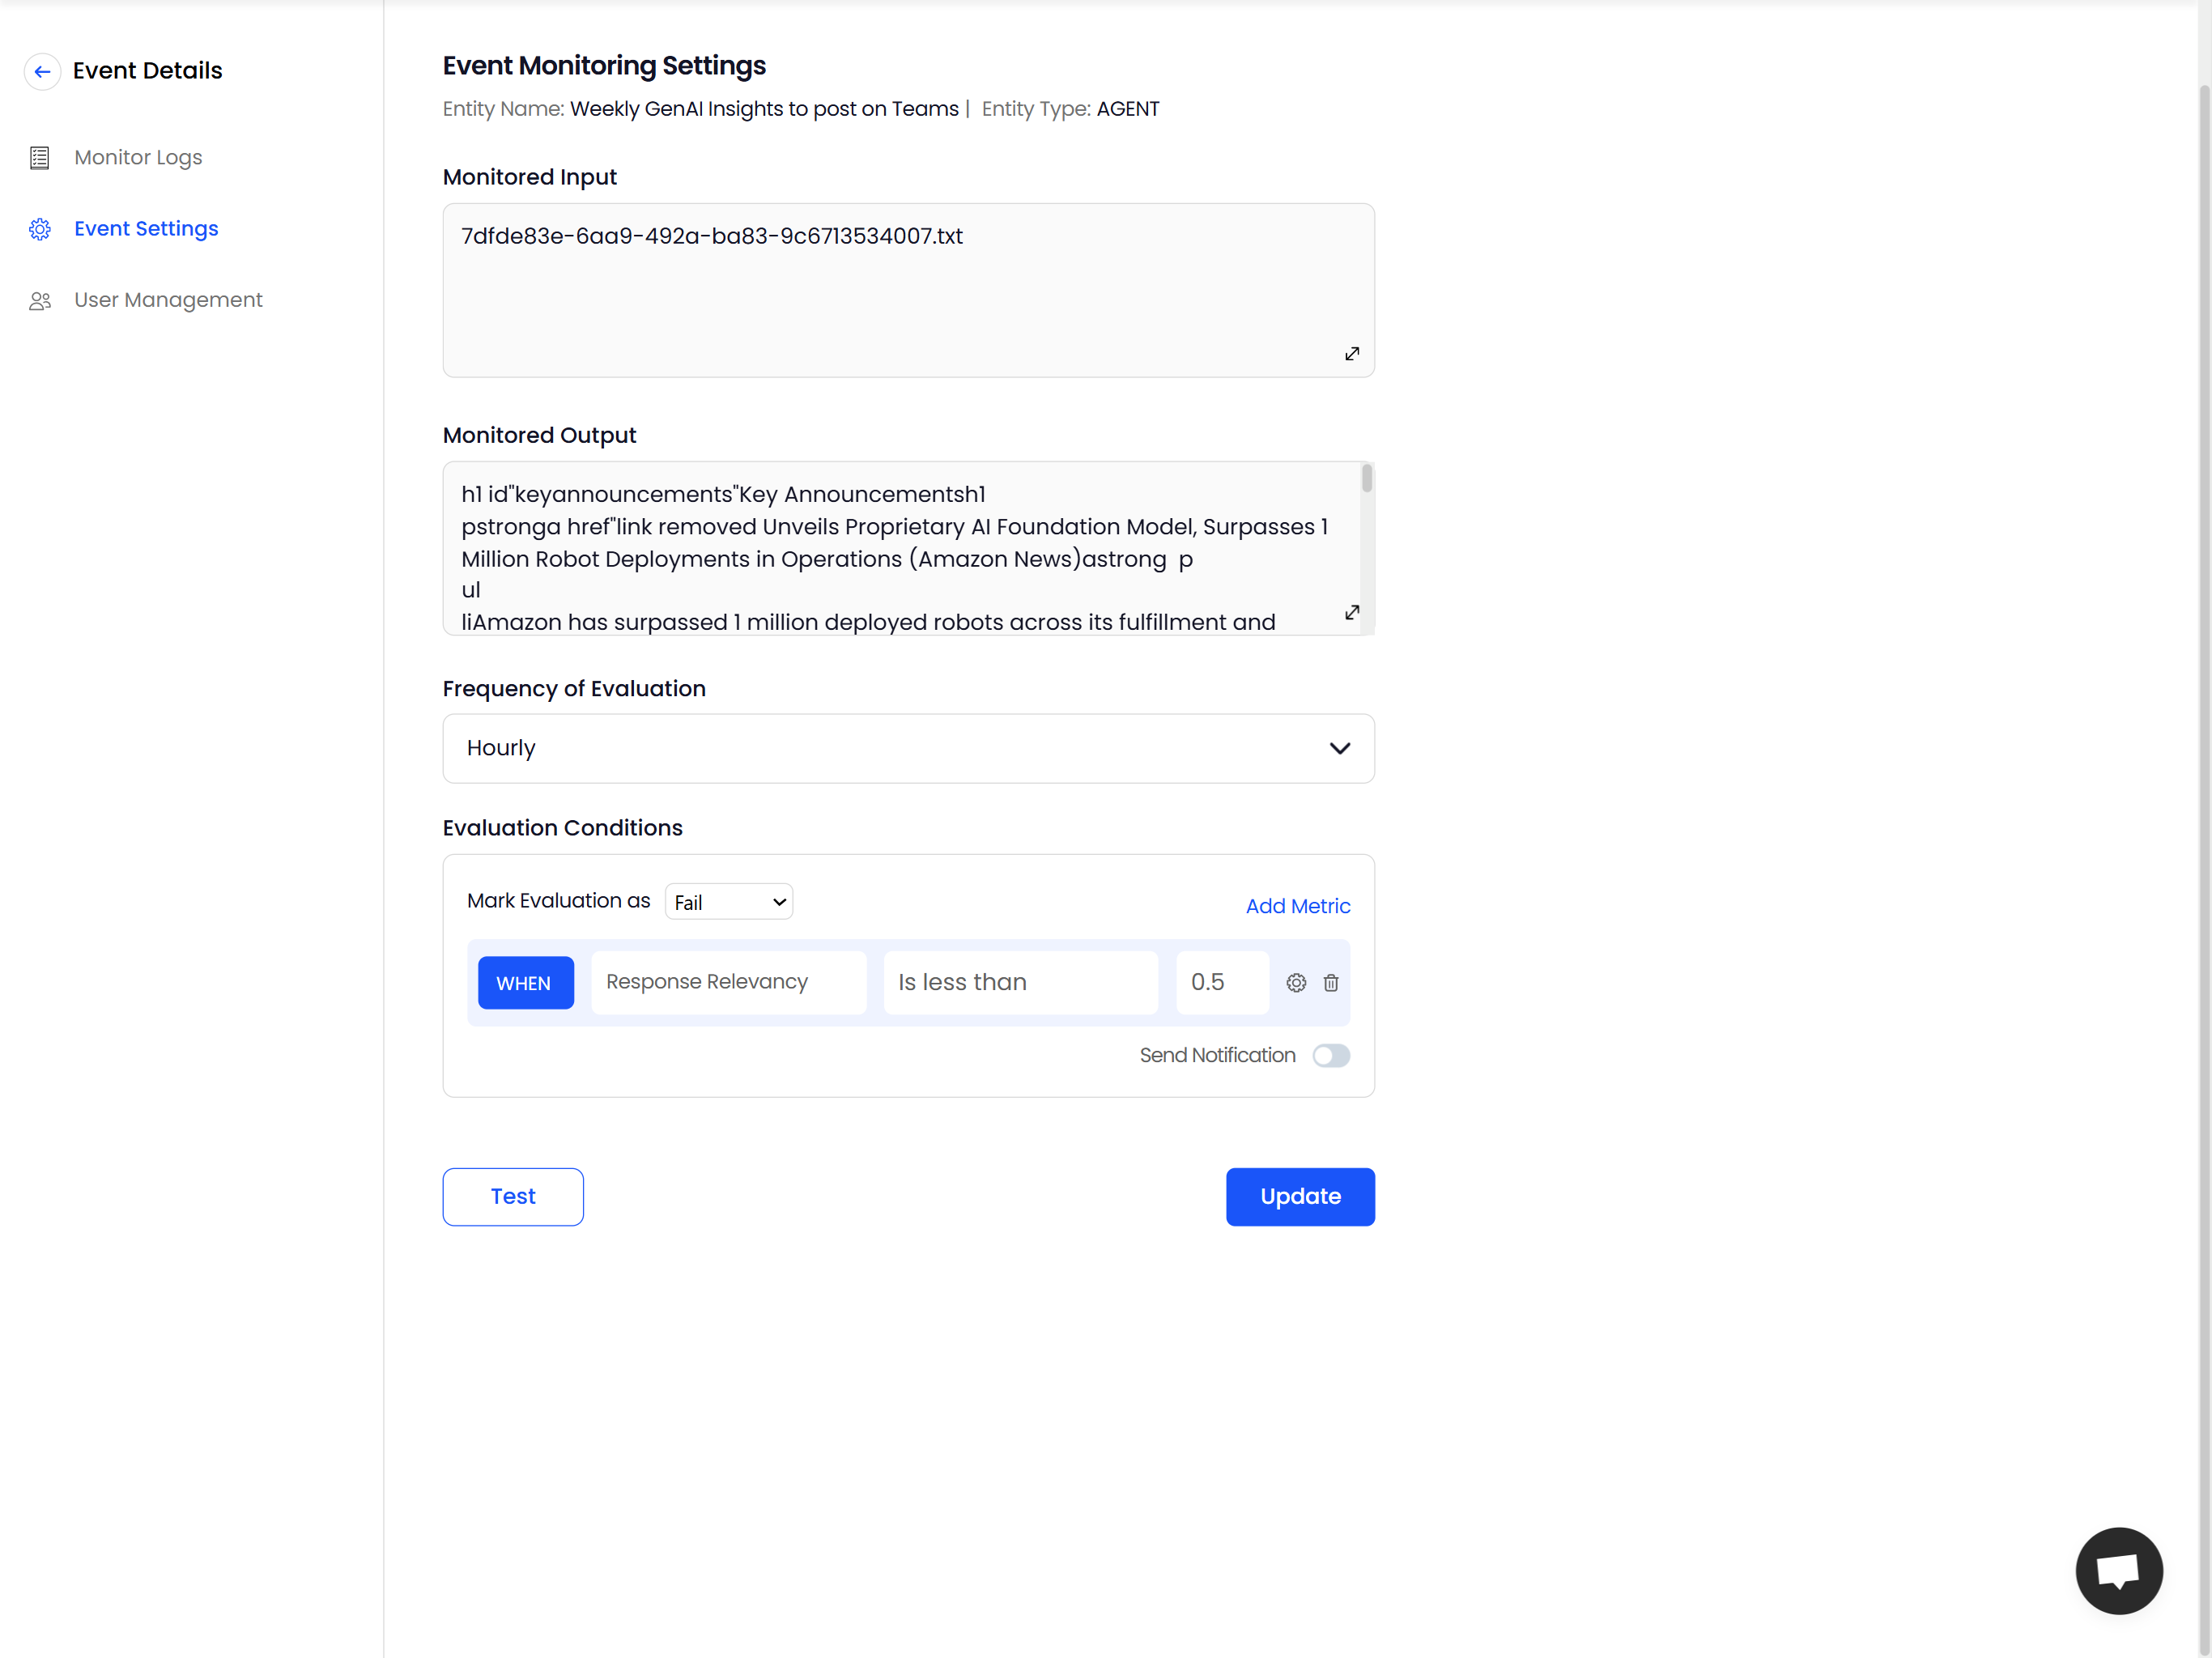Click inside the Monitored Output text area
This screenshot has height=1658, width=2212.
point(900,548)
